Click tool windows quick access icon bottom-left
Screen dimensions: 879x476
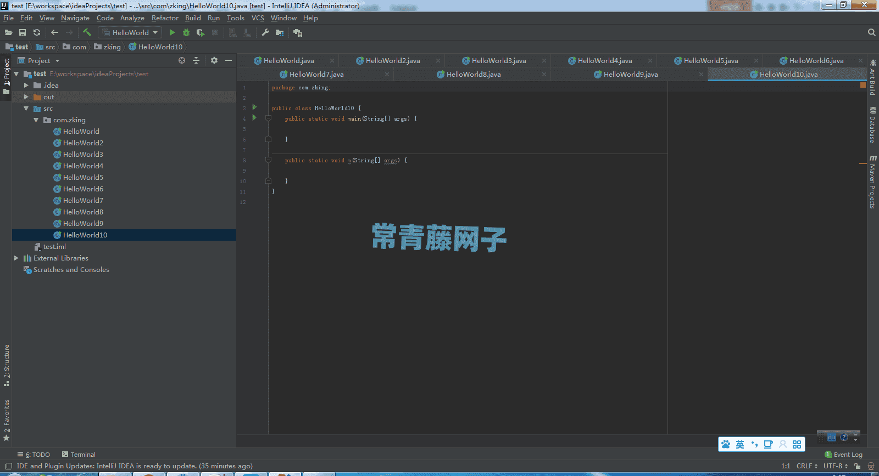tap(8, 466)
